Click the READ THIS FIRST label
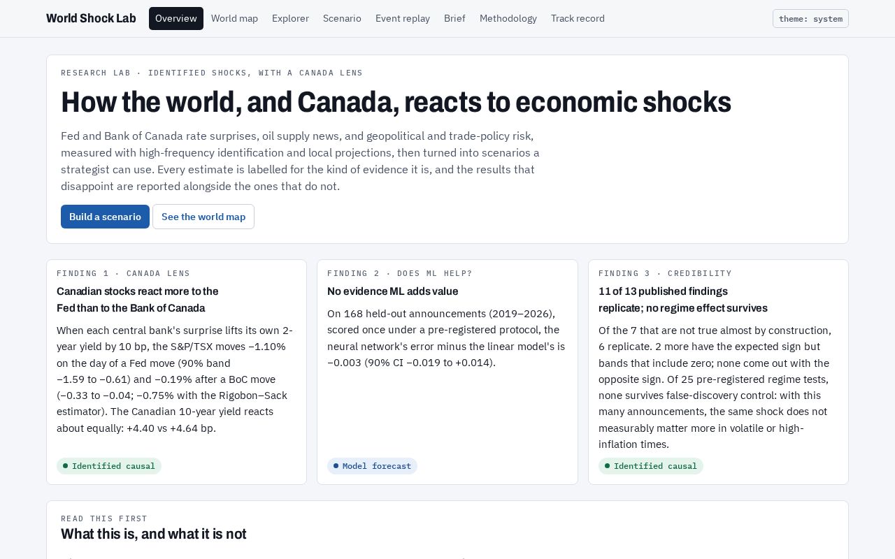 click(x=104, y=518)
